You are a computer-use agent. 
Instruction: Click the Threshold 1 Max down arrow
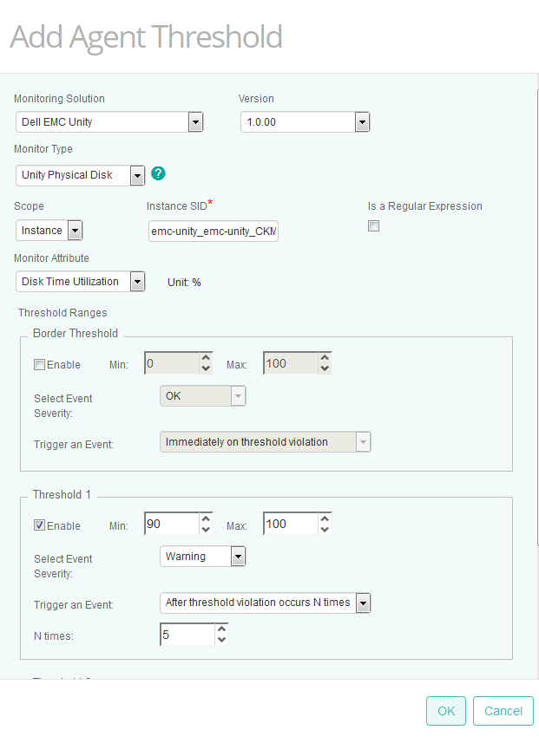coord(324,528)
